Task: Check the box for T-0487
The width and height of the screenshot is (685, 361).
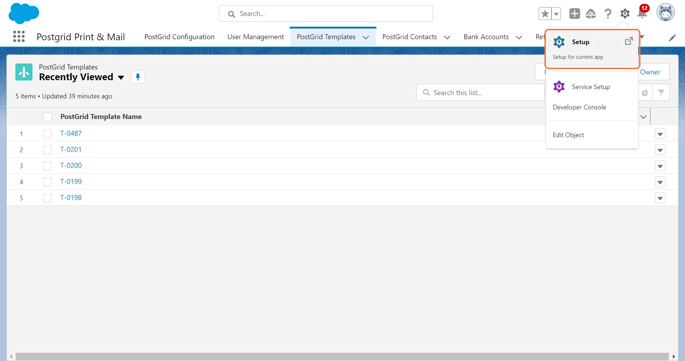Action: click(47, 134)
